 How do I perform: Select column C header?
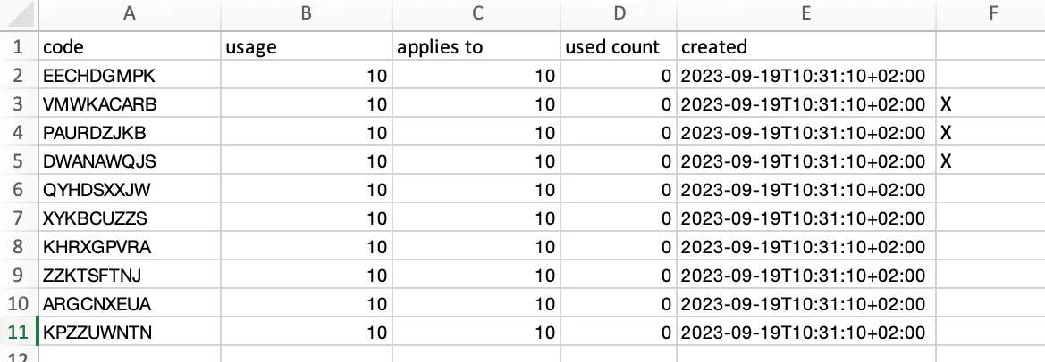click(476, 14)
